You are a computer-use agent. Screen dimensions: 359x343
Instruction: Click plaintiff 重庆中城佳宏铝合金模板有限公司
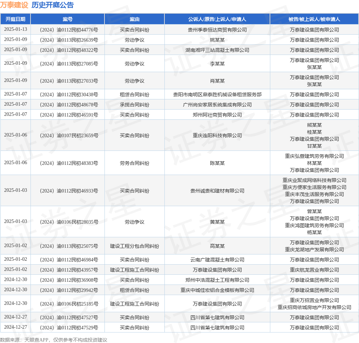pos(217,290)
